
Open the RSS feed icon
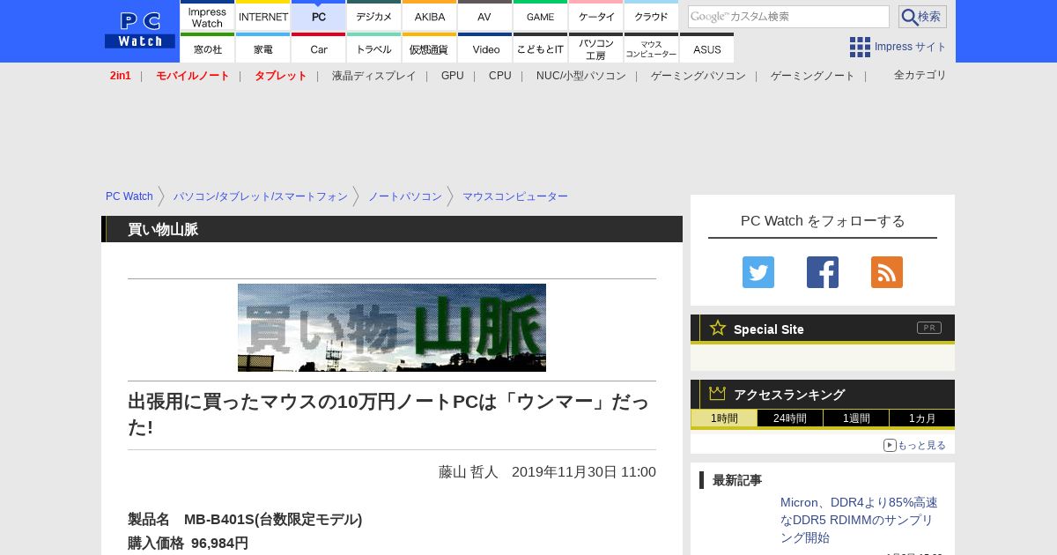click(887, 272)
